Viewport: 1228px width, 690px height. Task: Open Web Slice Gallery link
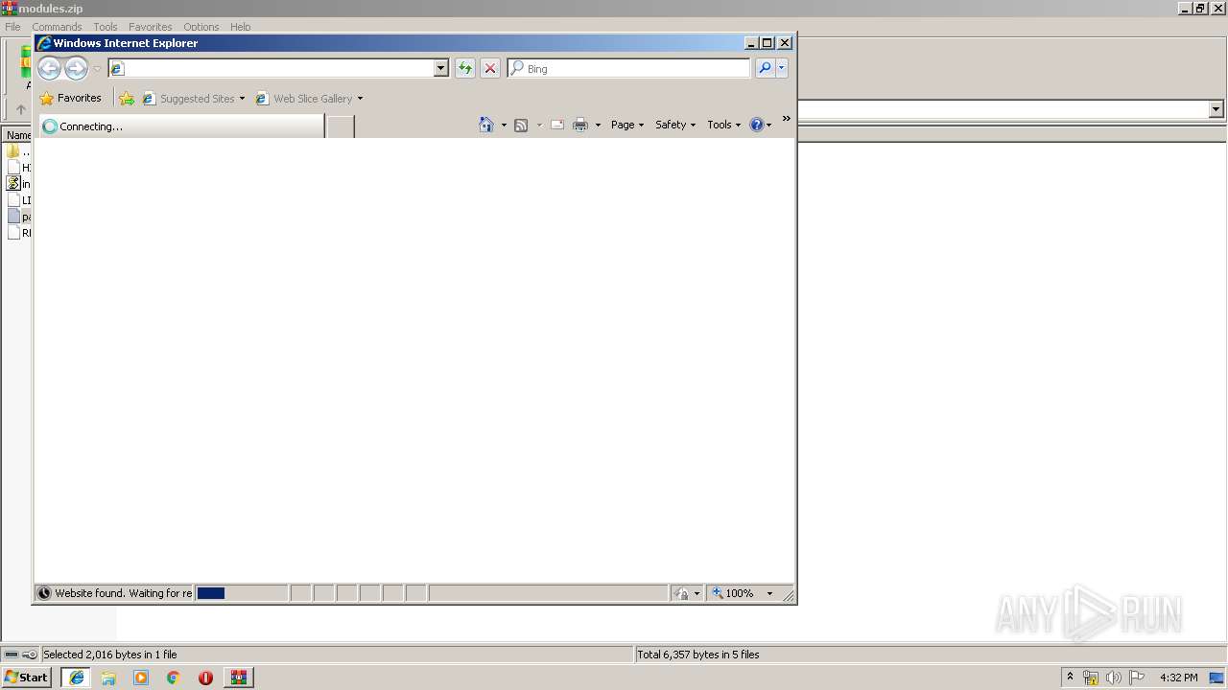[x=304, y=99]
